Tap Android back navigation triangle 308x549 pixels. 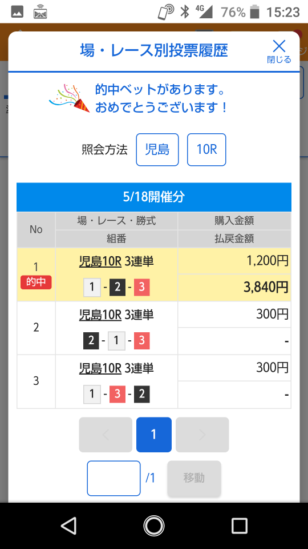pyautogui.click(x=68, y=526)
